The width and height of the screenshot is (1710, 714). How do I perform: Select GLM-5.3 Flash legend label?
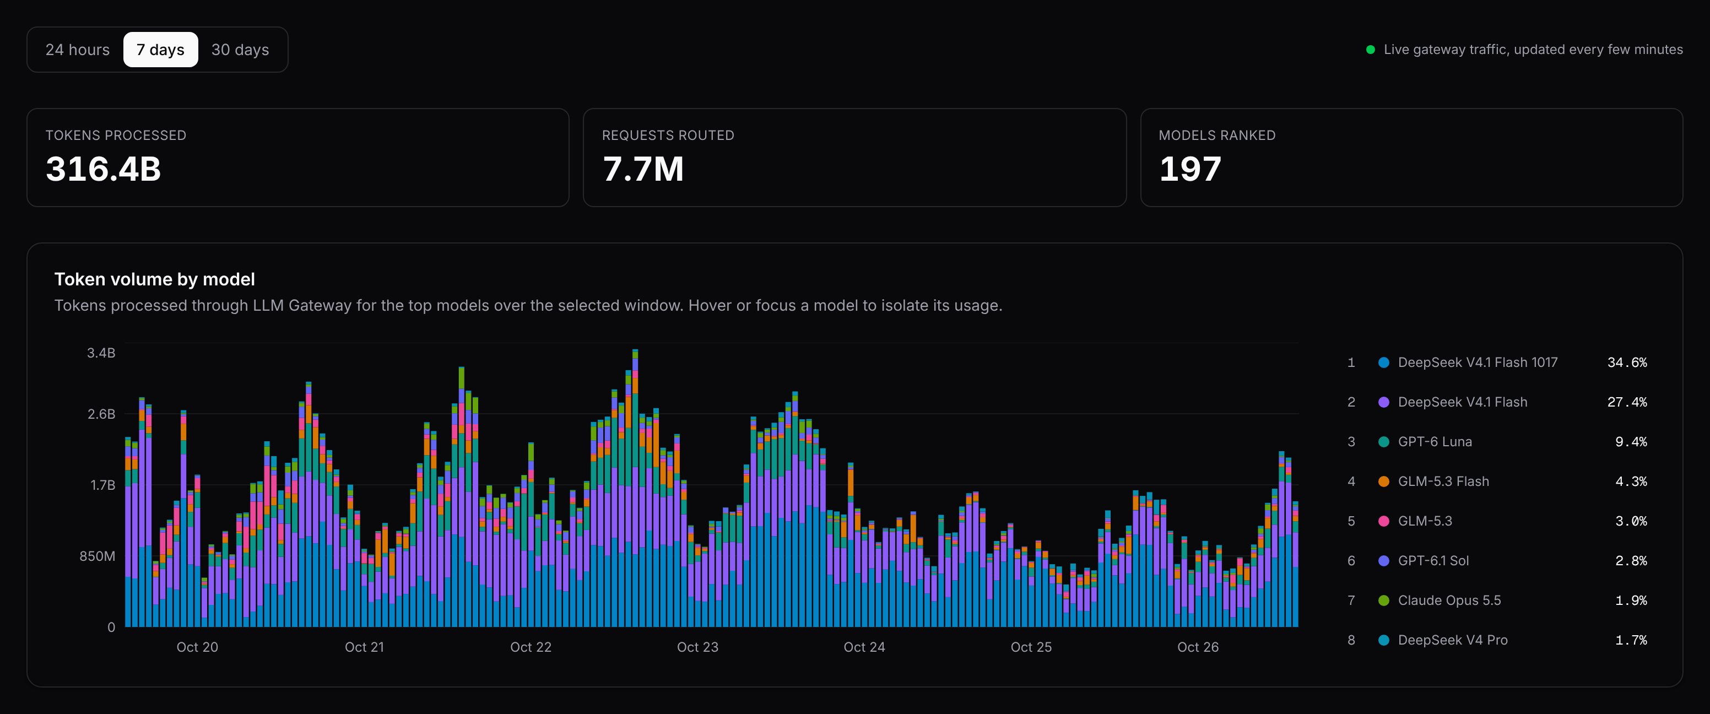tap(1443, 482)
